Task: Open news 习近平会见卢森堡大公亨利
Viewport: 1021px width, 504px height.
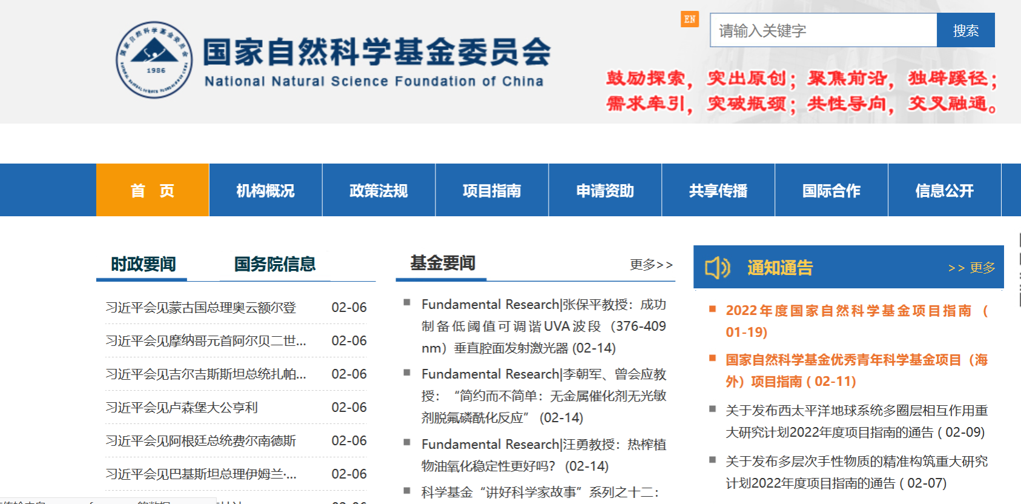Action: [182, 408]
